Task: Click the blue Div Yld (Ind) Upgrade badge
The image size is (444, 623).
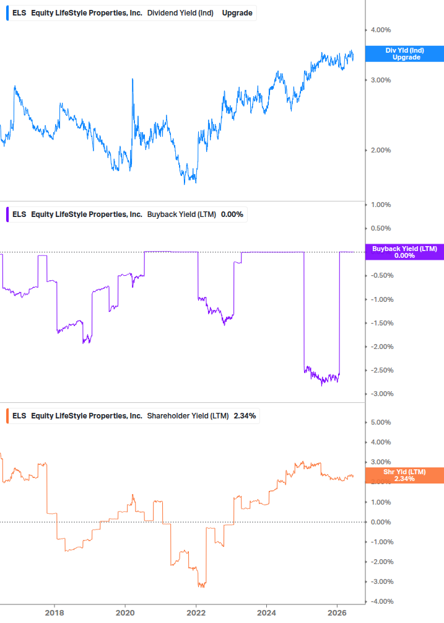Action: point(405,54)
